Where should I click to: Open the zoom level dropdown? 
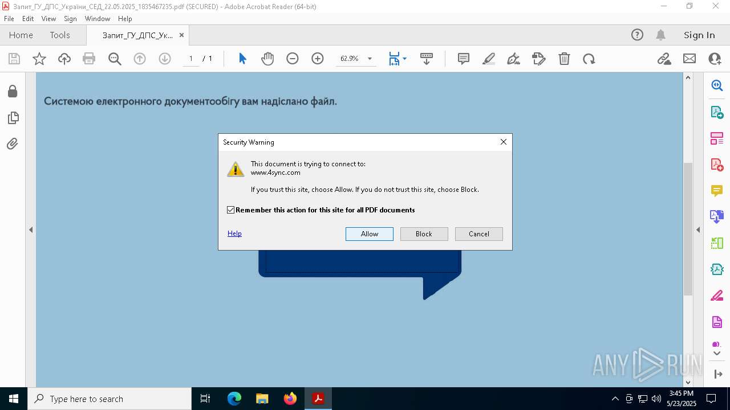(370, 59)
